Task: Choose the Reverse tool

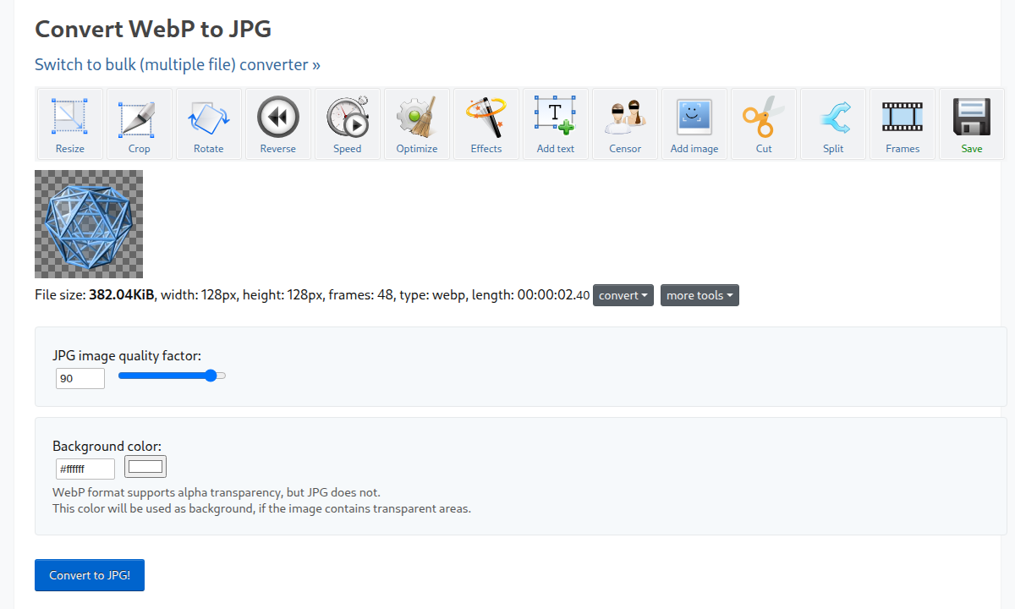Action: click(278, 124)
